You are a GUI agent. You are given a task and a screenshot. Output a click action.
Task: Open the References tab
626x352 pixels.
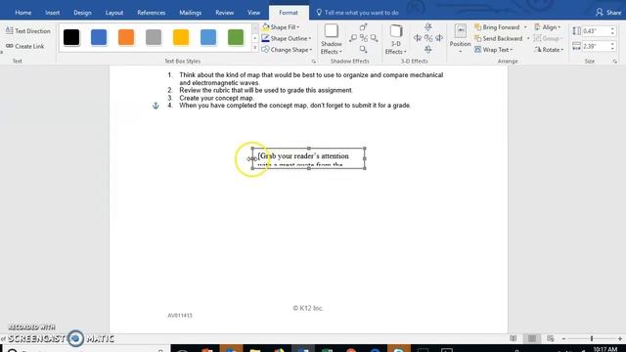(x=151, y=13)
